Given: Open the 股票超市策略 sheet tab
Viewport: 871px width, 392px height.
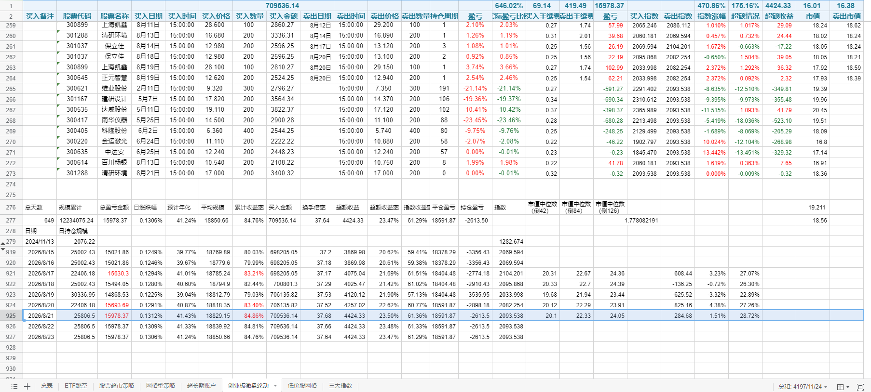Looking at the screenshot, I should 117,386.
